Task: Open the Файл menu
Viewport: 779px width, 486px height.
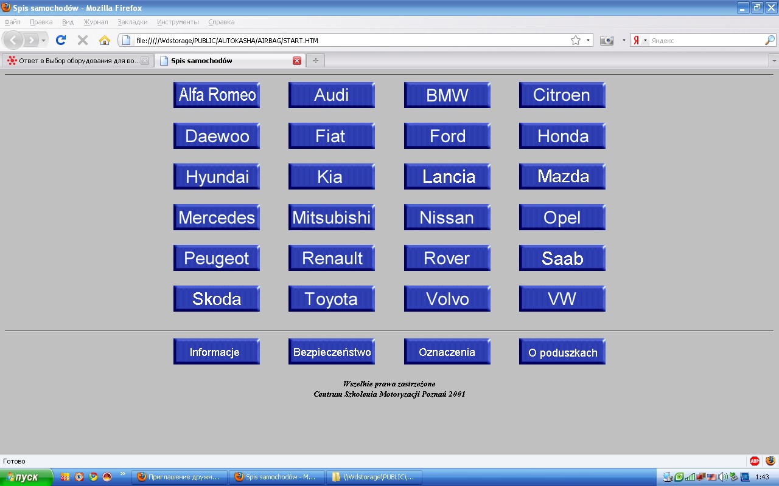Action: pyautogui.click(x=13, y=22)
